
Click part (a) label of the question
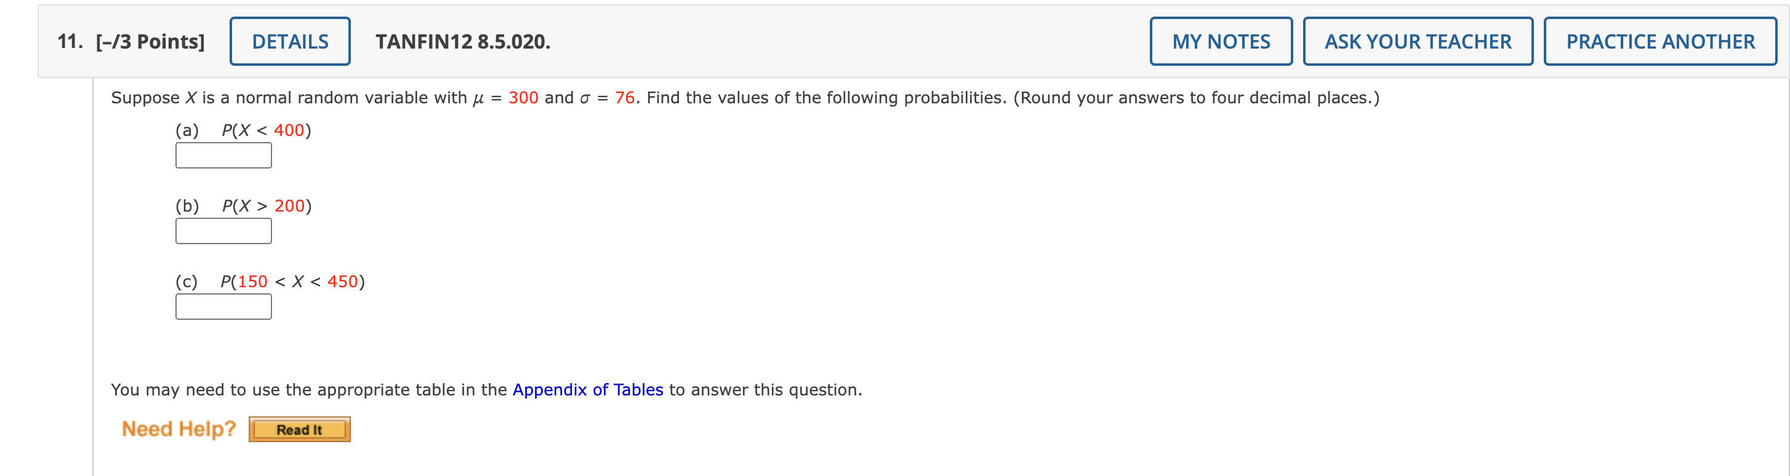point(187,129)
